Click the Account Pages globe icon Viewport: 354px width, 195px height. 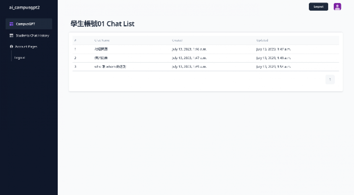pos(11,47)
